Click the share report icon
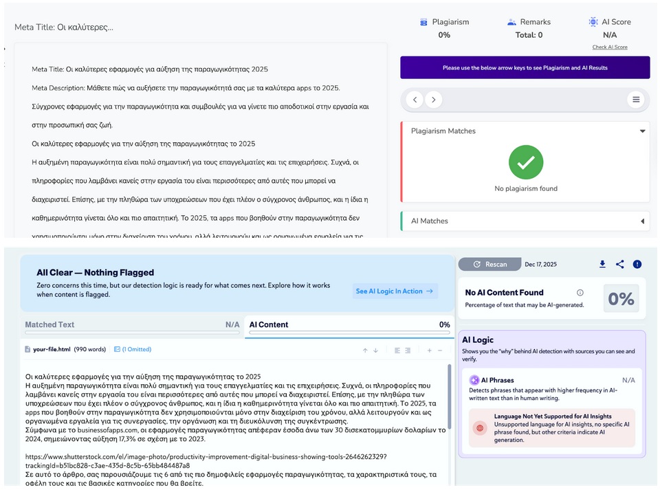Screen dimensions: 660x490 click(x=620, y=265)
